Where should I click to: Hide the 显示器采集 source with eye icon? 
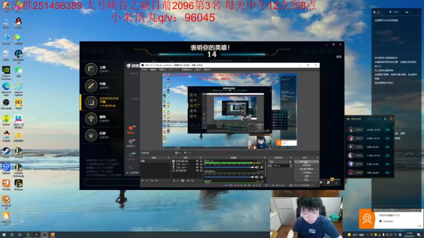click(x=197, y=170)
